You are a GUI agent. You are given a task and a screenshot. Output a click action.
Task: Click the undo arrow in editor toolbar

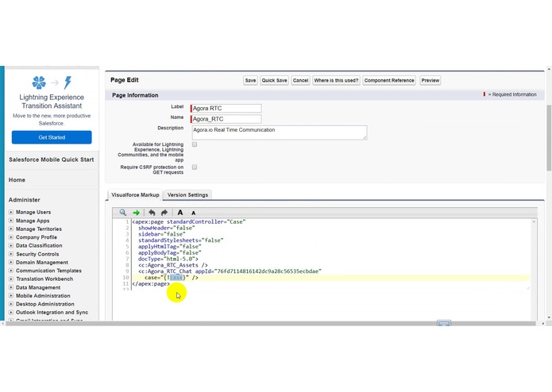(152, 213)
